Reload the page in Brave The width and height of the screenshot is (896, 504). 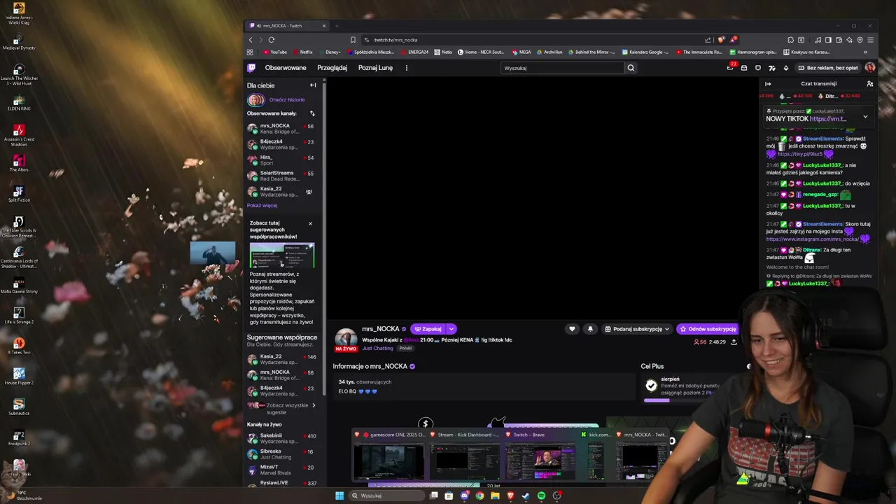pos(272,40)
